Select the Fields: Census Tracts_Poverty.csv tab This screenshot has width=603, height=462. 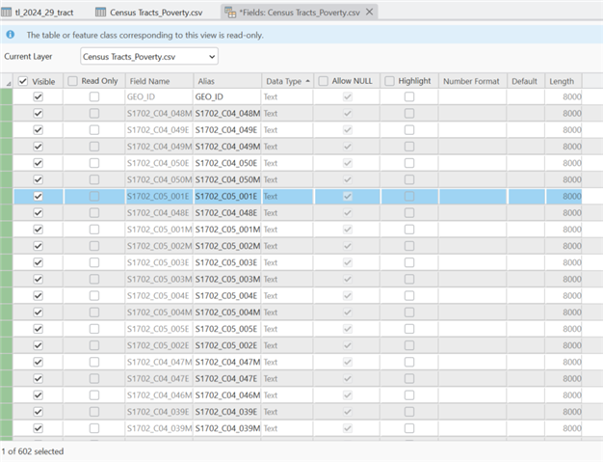click(300, 13)
